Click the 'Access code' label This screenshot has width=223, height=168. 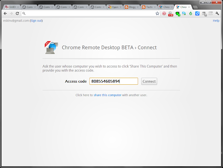coord(76,81)
